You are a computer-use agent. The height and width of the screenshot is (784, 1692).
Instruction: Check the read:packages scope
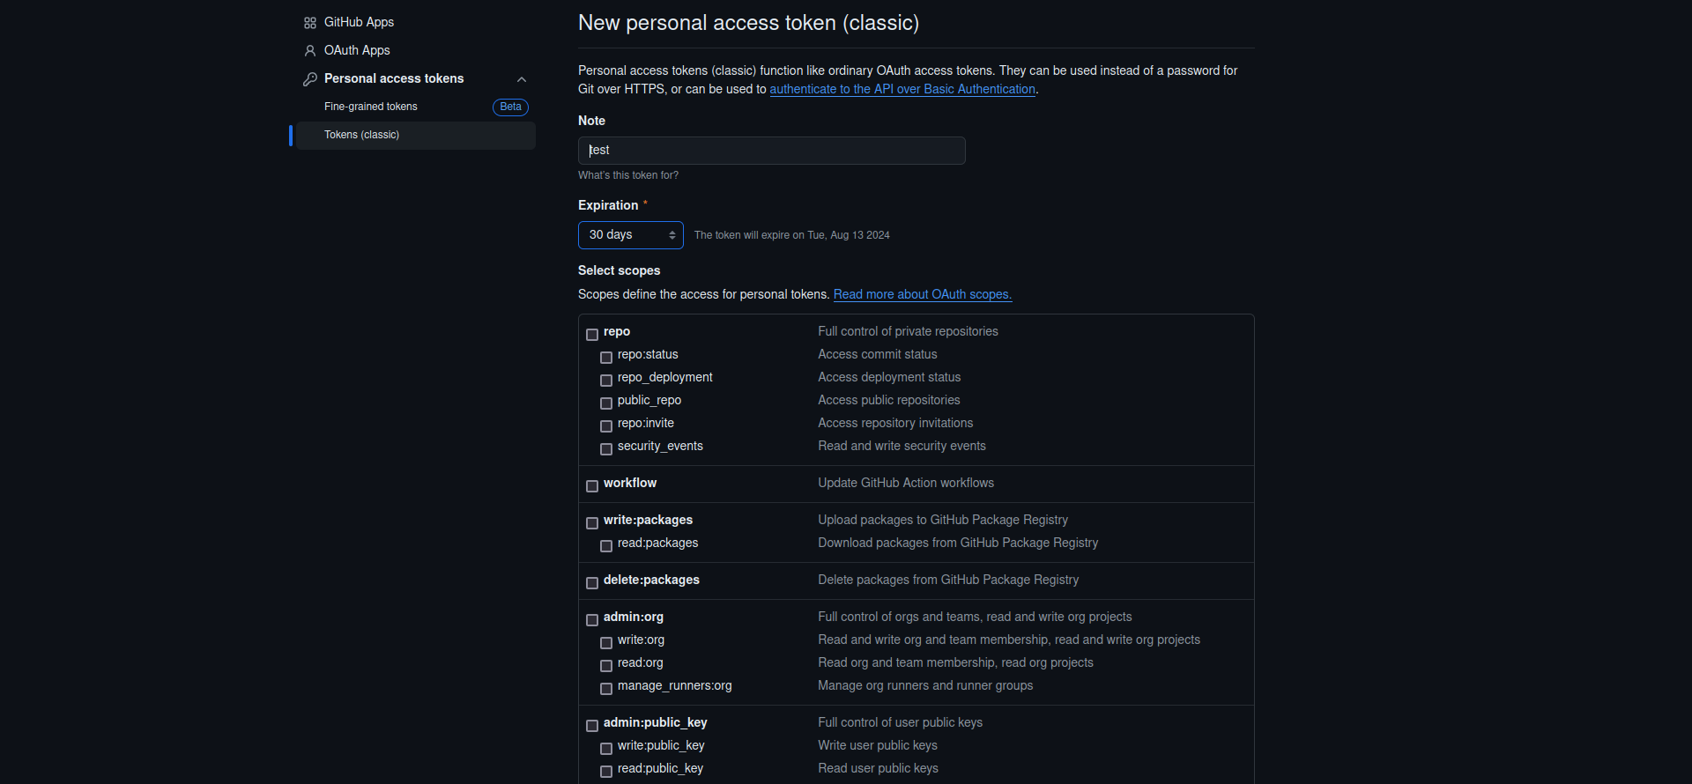(x=606, y=546)
